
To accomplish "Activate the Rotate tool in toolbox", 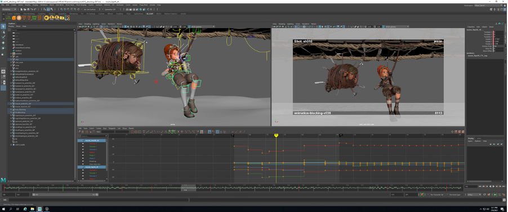I will [3, 48].
